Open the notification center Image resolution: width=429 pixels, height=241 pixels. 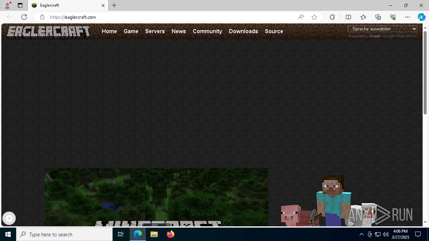point(418,234)
